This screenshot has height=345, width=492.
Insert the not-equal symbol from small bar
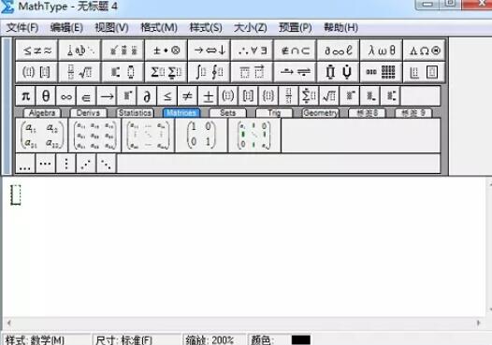pos(187,96)
